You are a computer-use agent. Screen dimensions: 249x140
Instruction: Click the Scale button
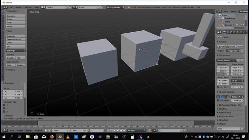16,23
